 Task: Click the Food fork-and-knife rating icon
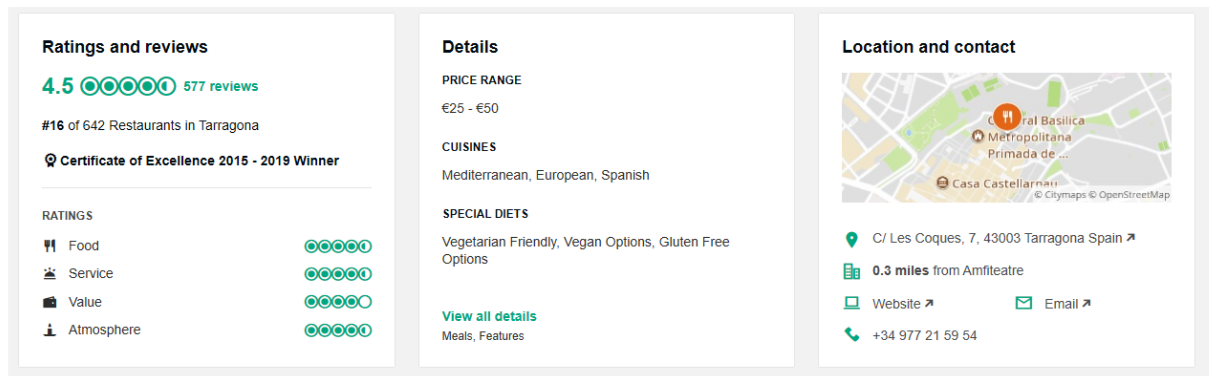point(50,246)
